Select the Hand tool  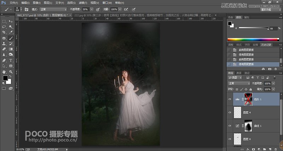(4, 72)
